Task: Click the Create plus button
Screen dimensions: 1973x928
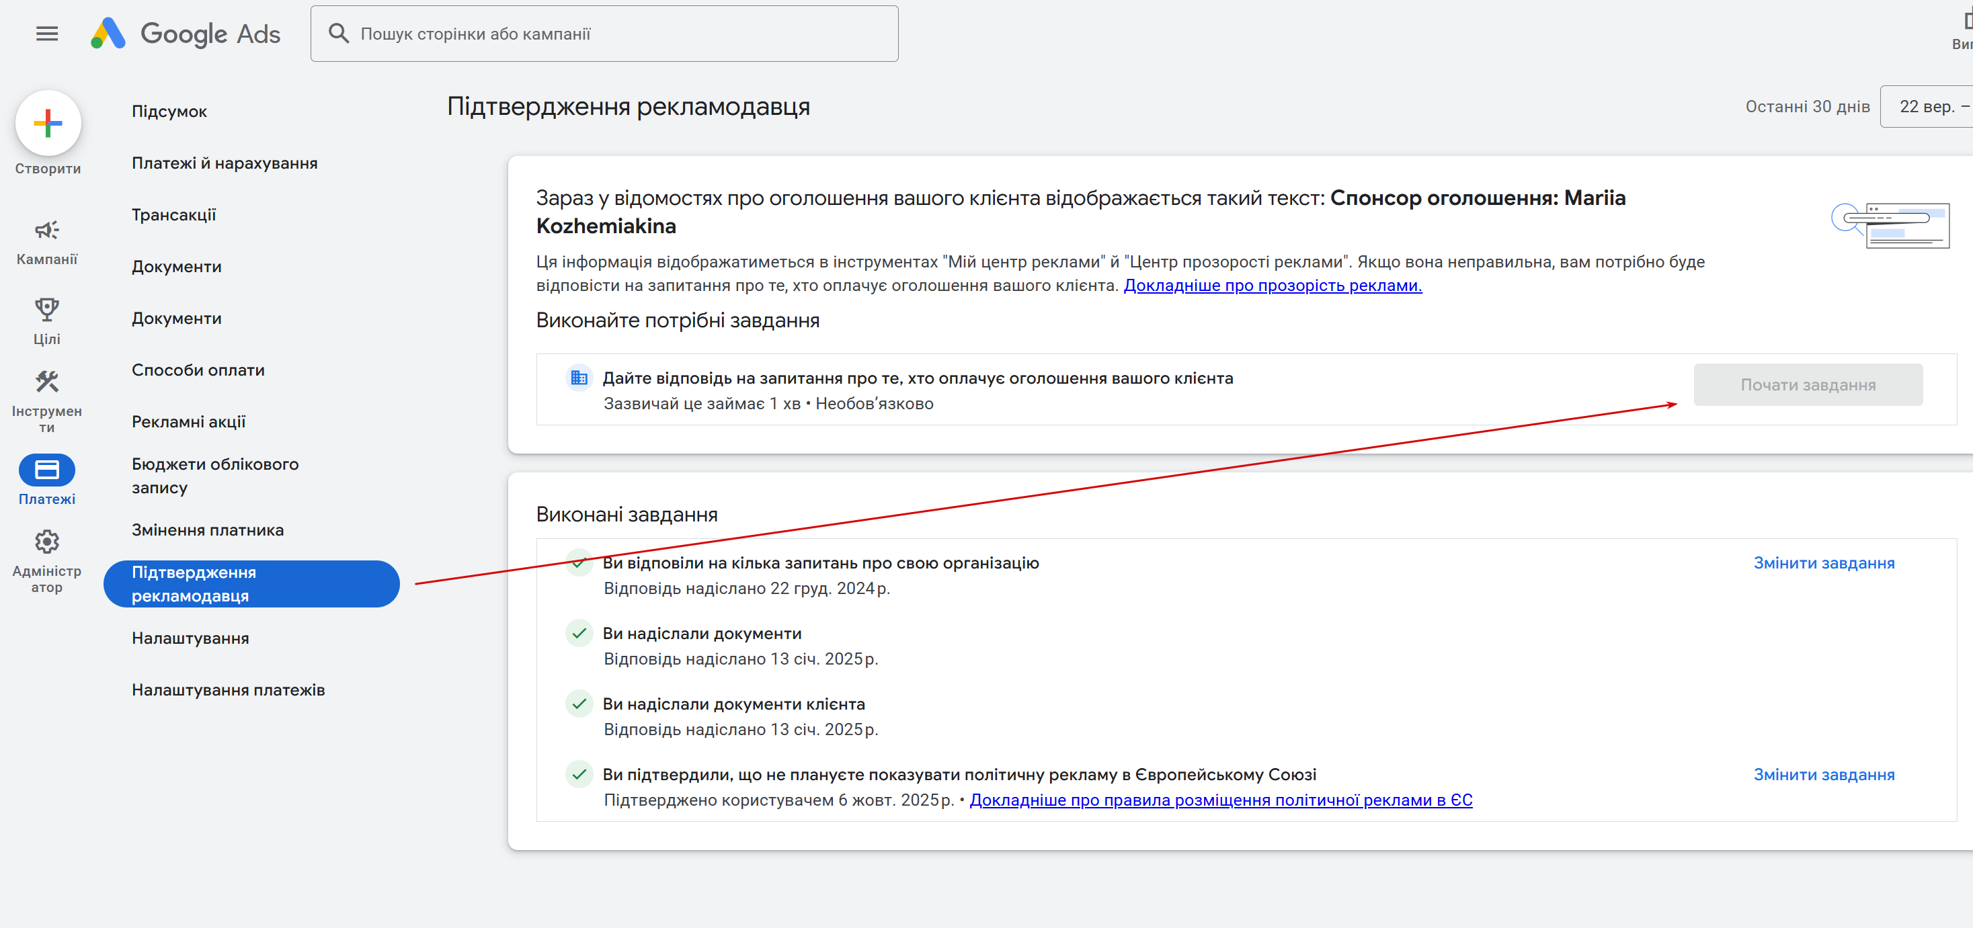Action: coord(48,123)
